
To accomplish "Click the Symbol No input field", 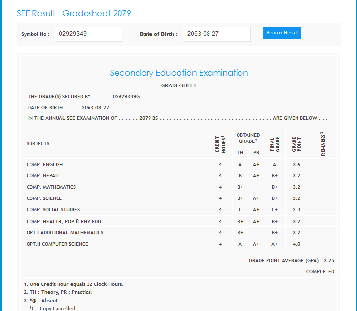I will (x=88, y=34).
